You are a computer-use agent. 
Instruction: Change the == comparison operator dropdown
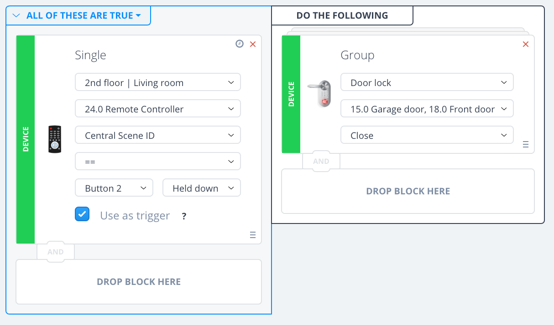tap(157, 162)
